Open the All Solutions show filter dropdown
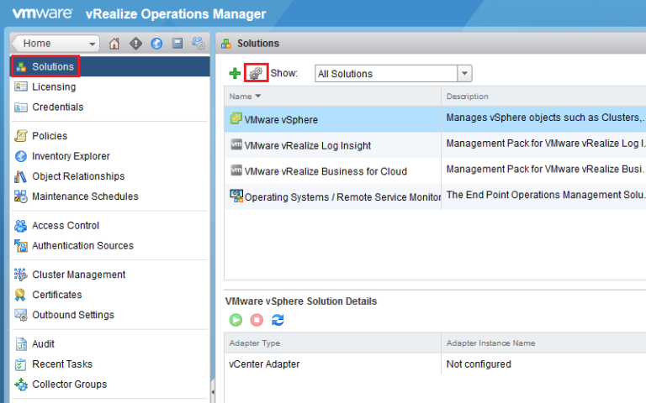The width and height of the screenshot is (646, 403). (x=464, y=74)
